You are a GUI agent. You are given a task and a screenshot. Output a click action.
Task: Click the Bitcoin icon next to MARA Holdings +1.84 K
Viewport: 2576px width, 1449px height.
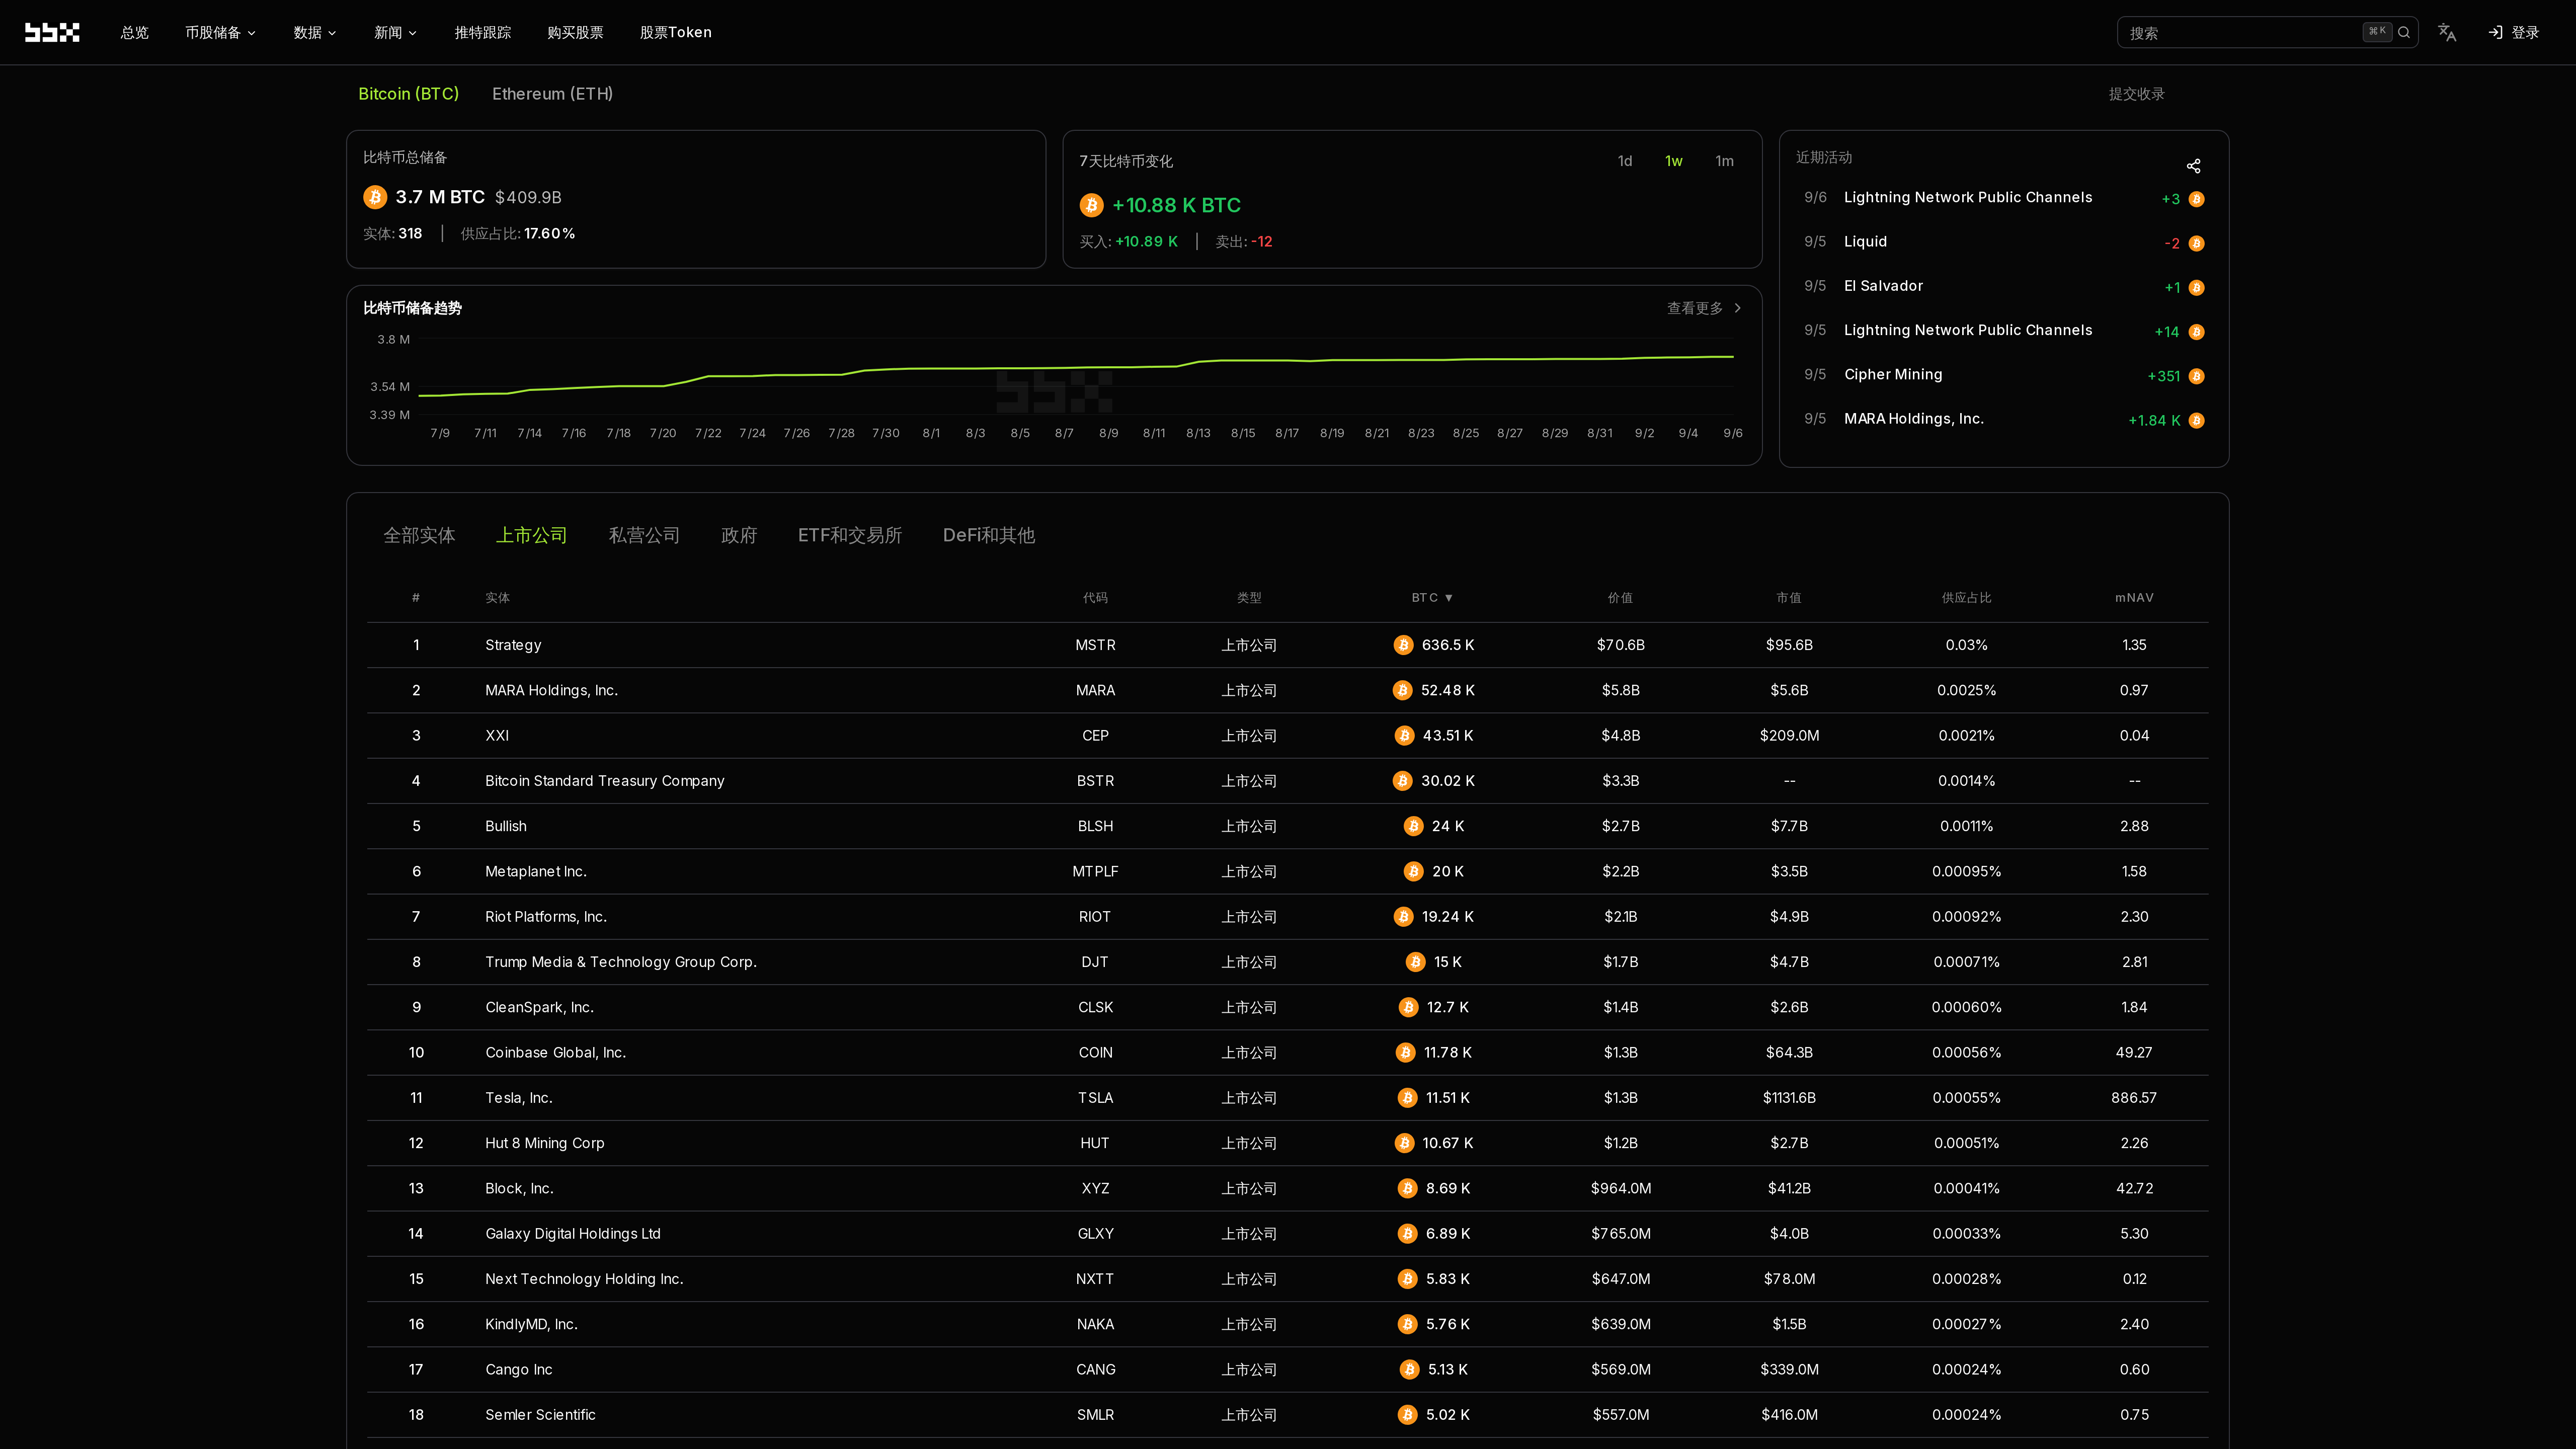click(2196, 420)
